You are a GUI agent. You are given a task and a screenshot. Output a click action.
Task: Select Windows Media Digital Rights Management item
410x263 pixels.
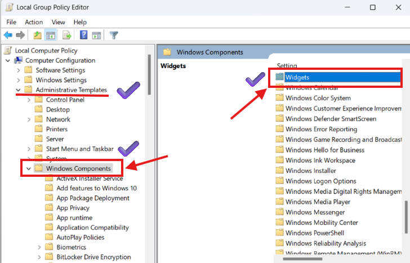pos(338,191)
